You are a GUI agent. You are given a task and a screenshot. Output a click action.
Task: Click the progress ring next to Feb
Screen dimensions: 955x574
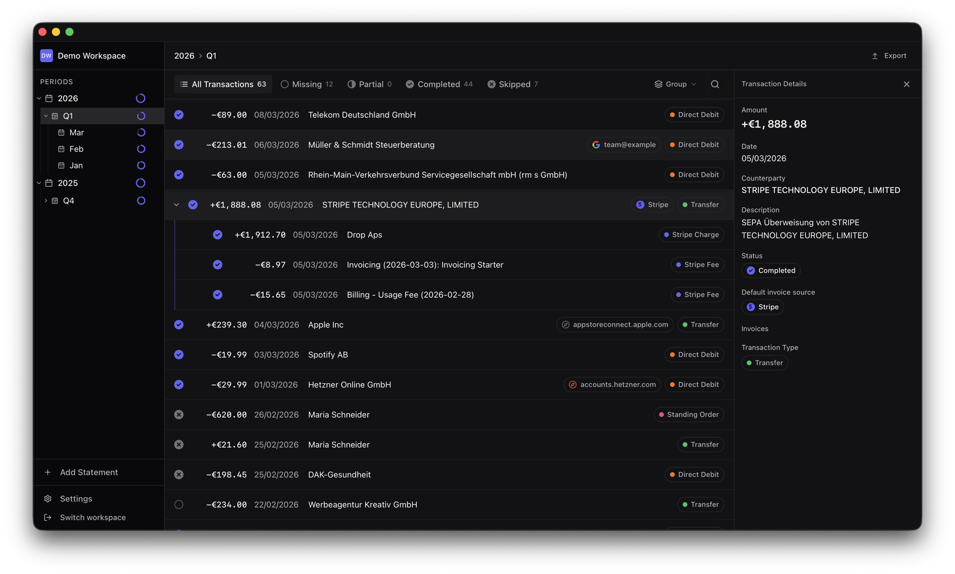tap(141, 149)
